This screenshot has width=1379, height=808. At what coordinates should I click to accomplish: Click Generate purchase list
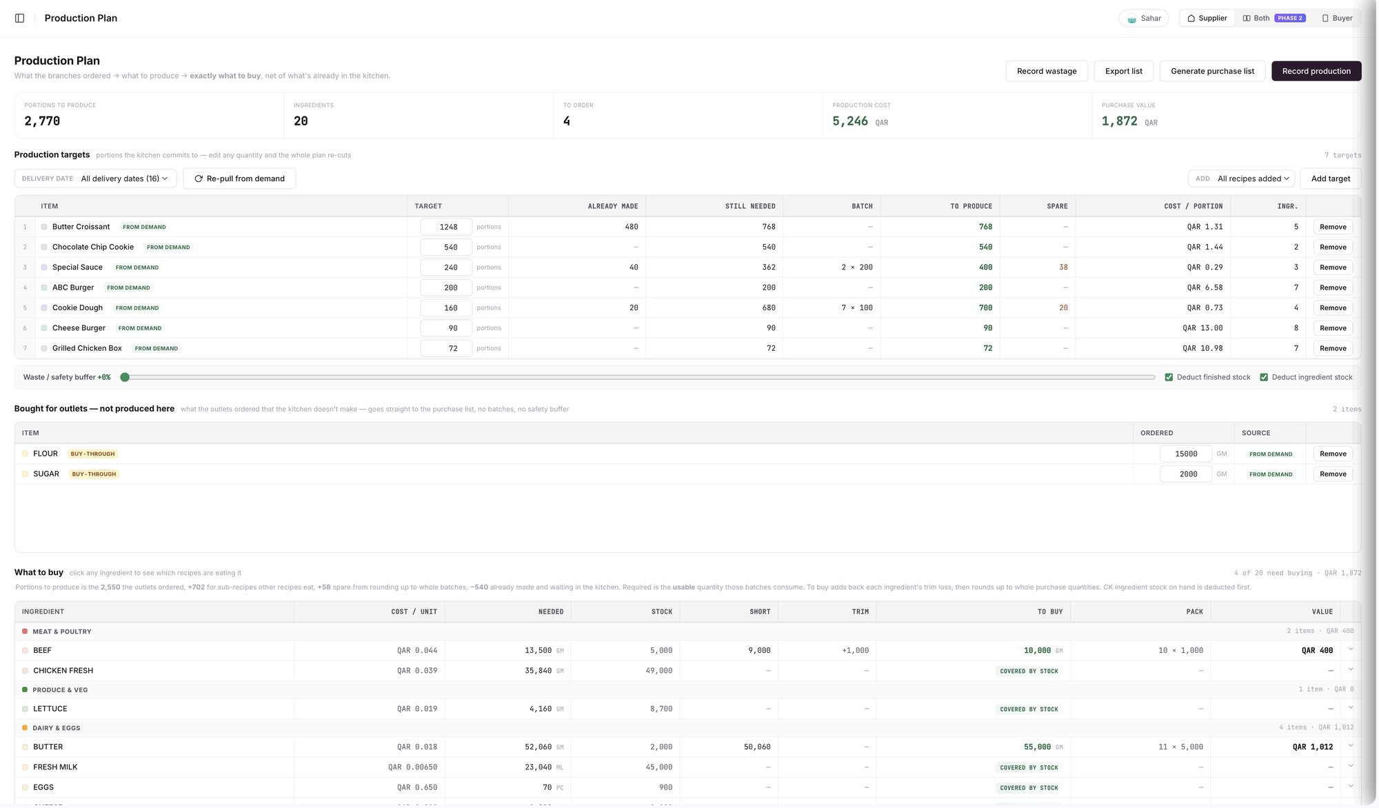click(1212, 71)
